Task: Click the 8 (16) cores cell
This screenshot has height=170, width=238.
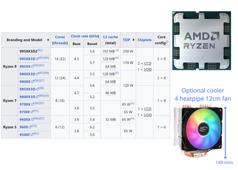Action: (x=60, y=100)
